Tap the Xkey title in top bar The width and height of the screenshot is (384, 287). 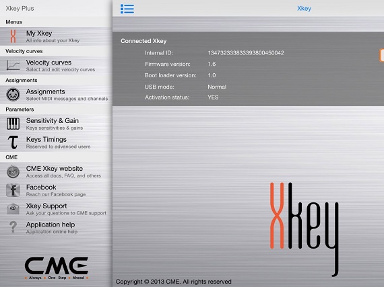(304, 9)
